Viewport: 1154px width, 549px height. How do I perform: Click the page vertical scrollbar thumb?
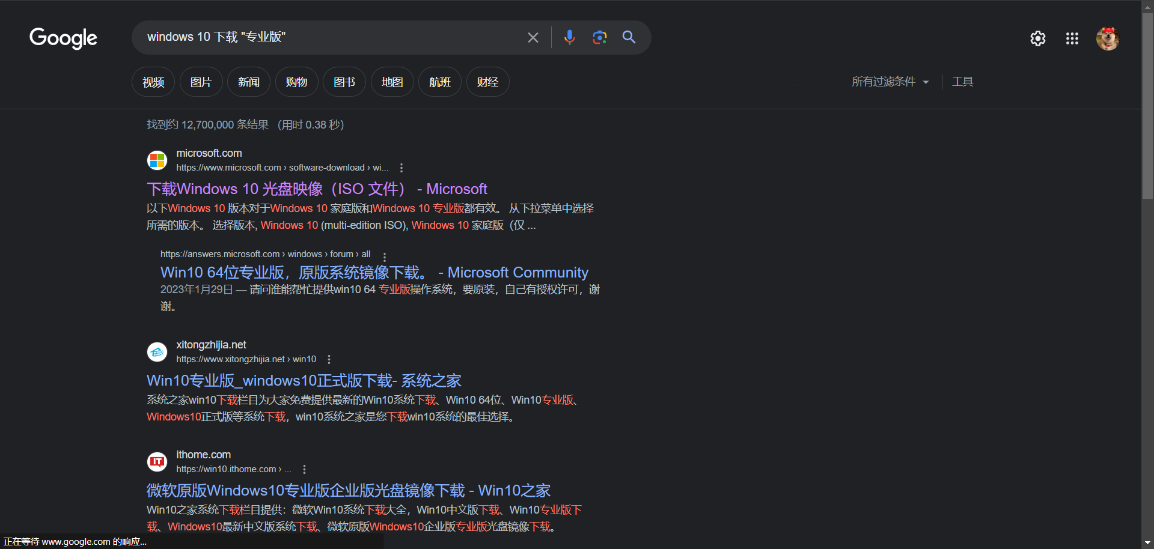1147,106
